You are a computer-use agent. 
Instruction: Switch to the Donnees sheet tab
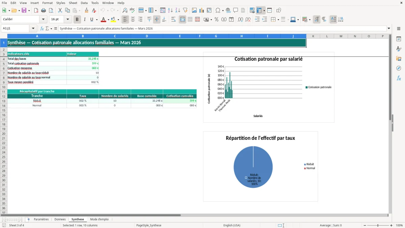(60, 220)
